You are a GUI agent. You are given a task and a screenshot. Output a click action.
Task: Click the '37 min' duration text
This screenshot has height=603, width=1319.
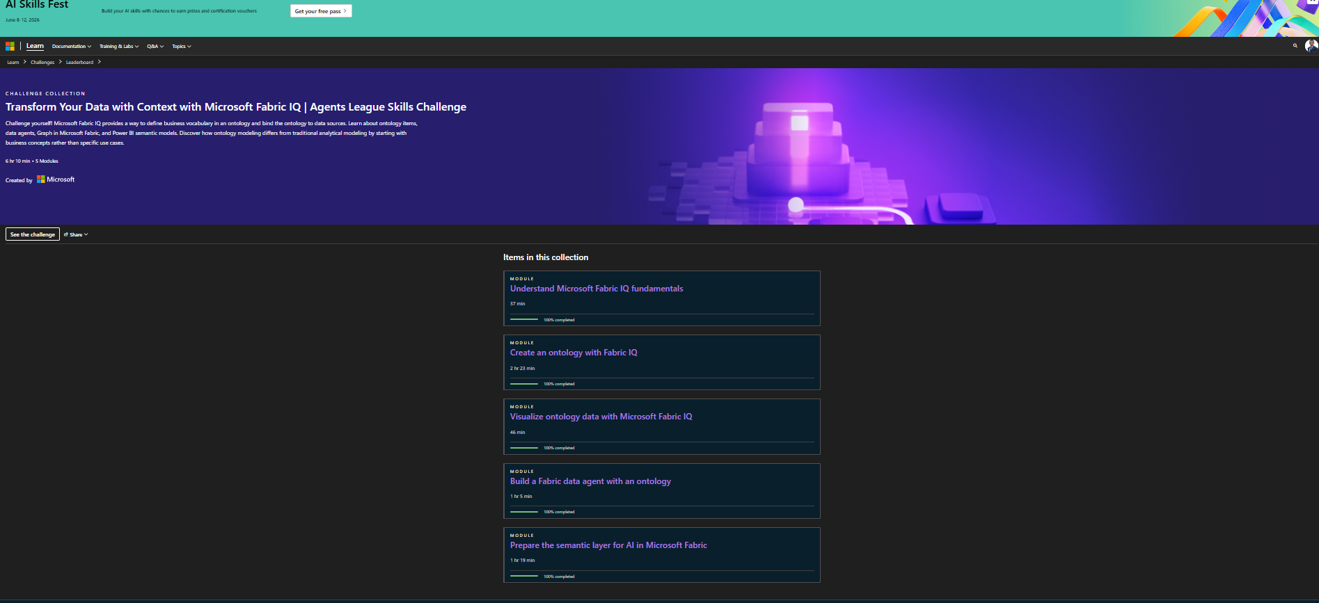tap(518, 304)
